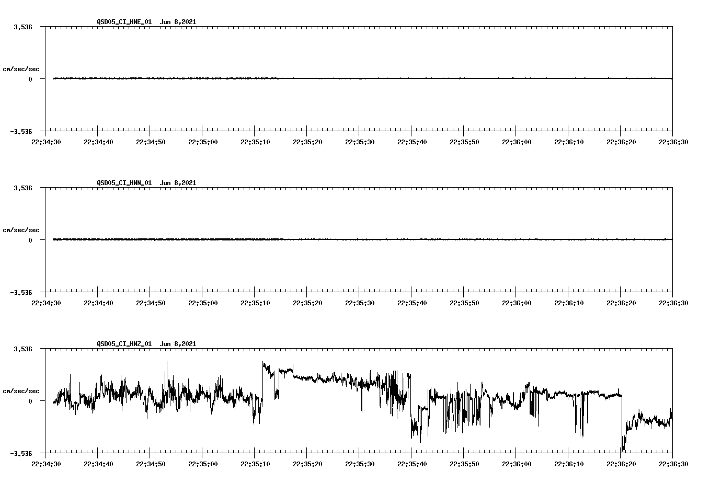710x483 pixels.
Task: Choose 22:35:10 time label under HNZ plot
Action: [x=255, y=464]
